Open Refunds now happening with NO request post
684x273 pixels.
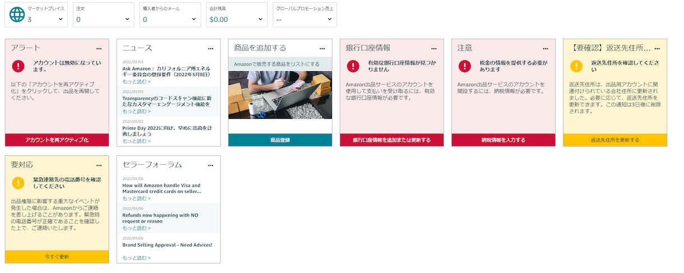click(160, 218)
